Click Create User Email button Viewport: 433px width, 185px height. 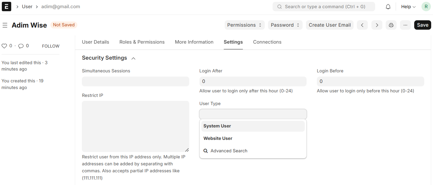[x=330, y=25]
